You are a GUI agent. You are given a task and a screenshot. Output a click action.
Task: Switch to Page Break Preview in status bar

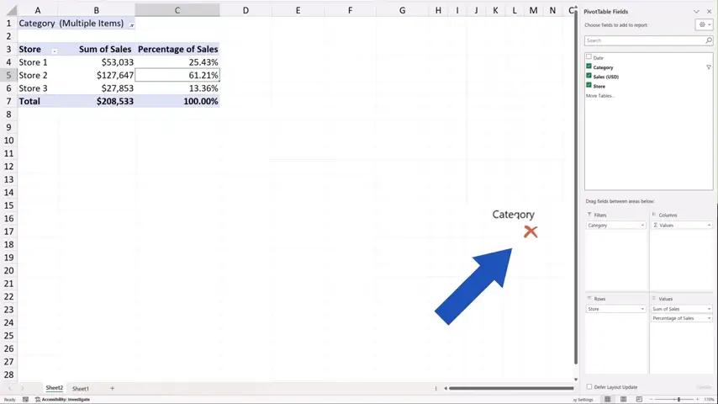[x=637, y=399]
